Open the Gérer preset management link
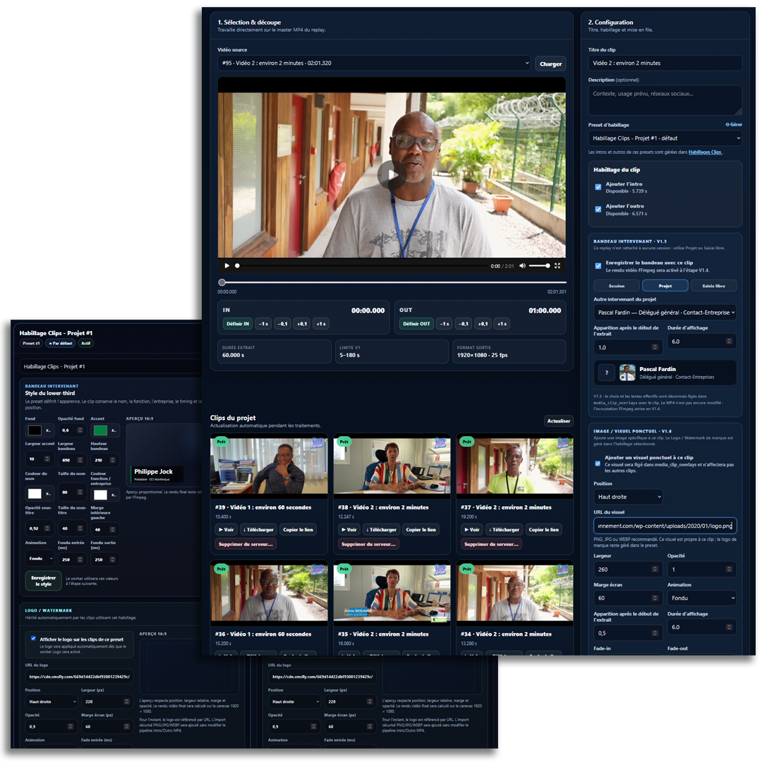 (x=734, y=124)
